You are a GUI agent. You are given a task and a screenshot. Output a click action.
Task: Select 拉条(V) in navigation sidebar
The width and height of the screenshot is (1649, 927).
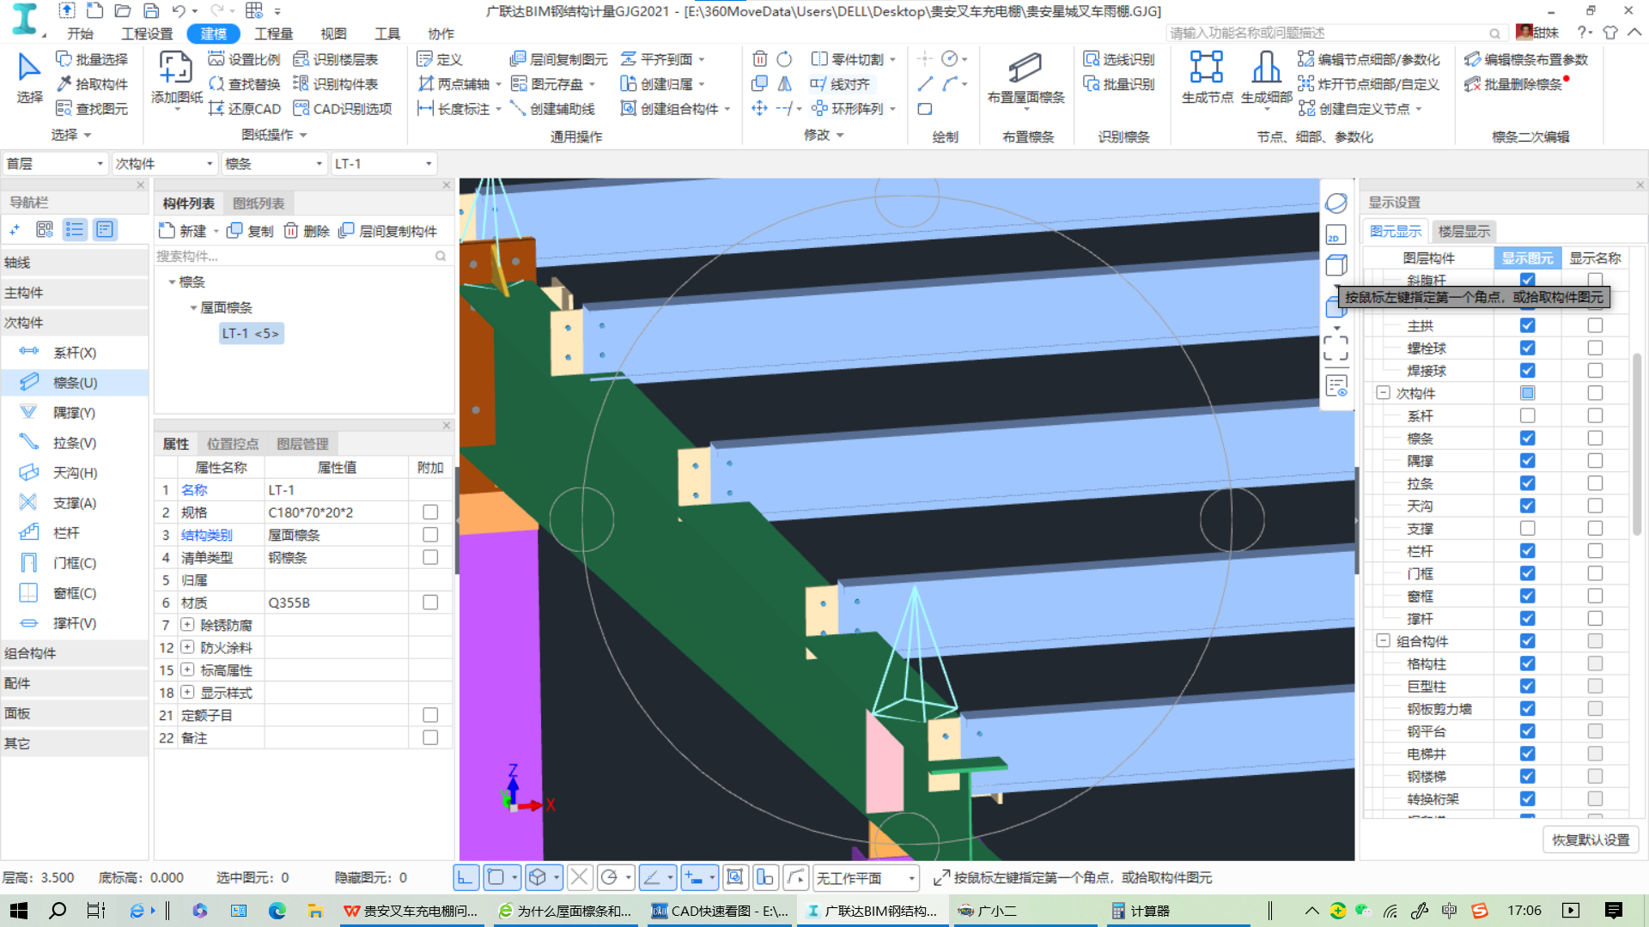pyautogui.click(x=75, y=443)
